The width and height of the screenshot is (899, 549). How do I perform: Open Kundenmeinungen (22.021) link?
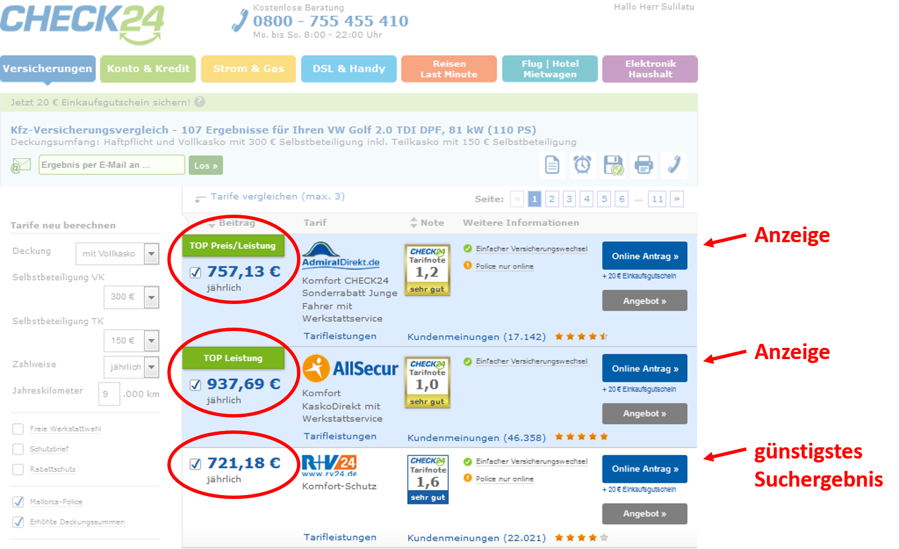pyautogui.click(x=476, y=538)
